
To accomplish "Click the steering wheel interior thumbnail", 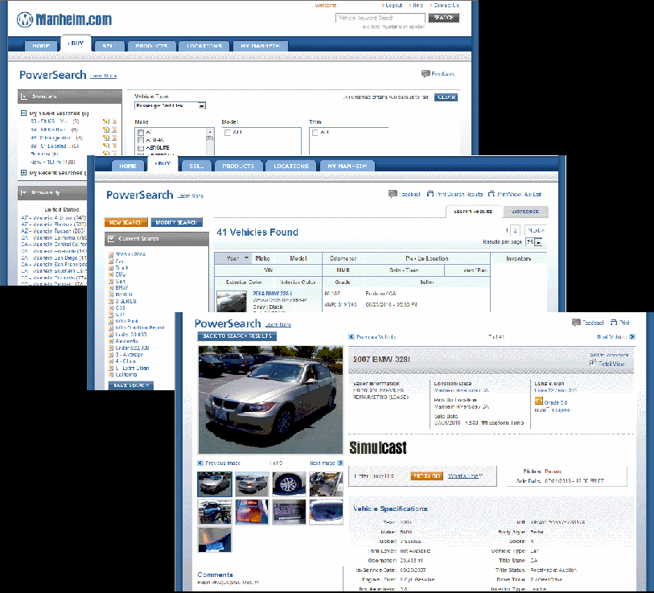I will click(x=215, y=512).
